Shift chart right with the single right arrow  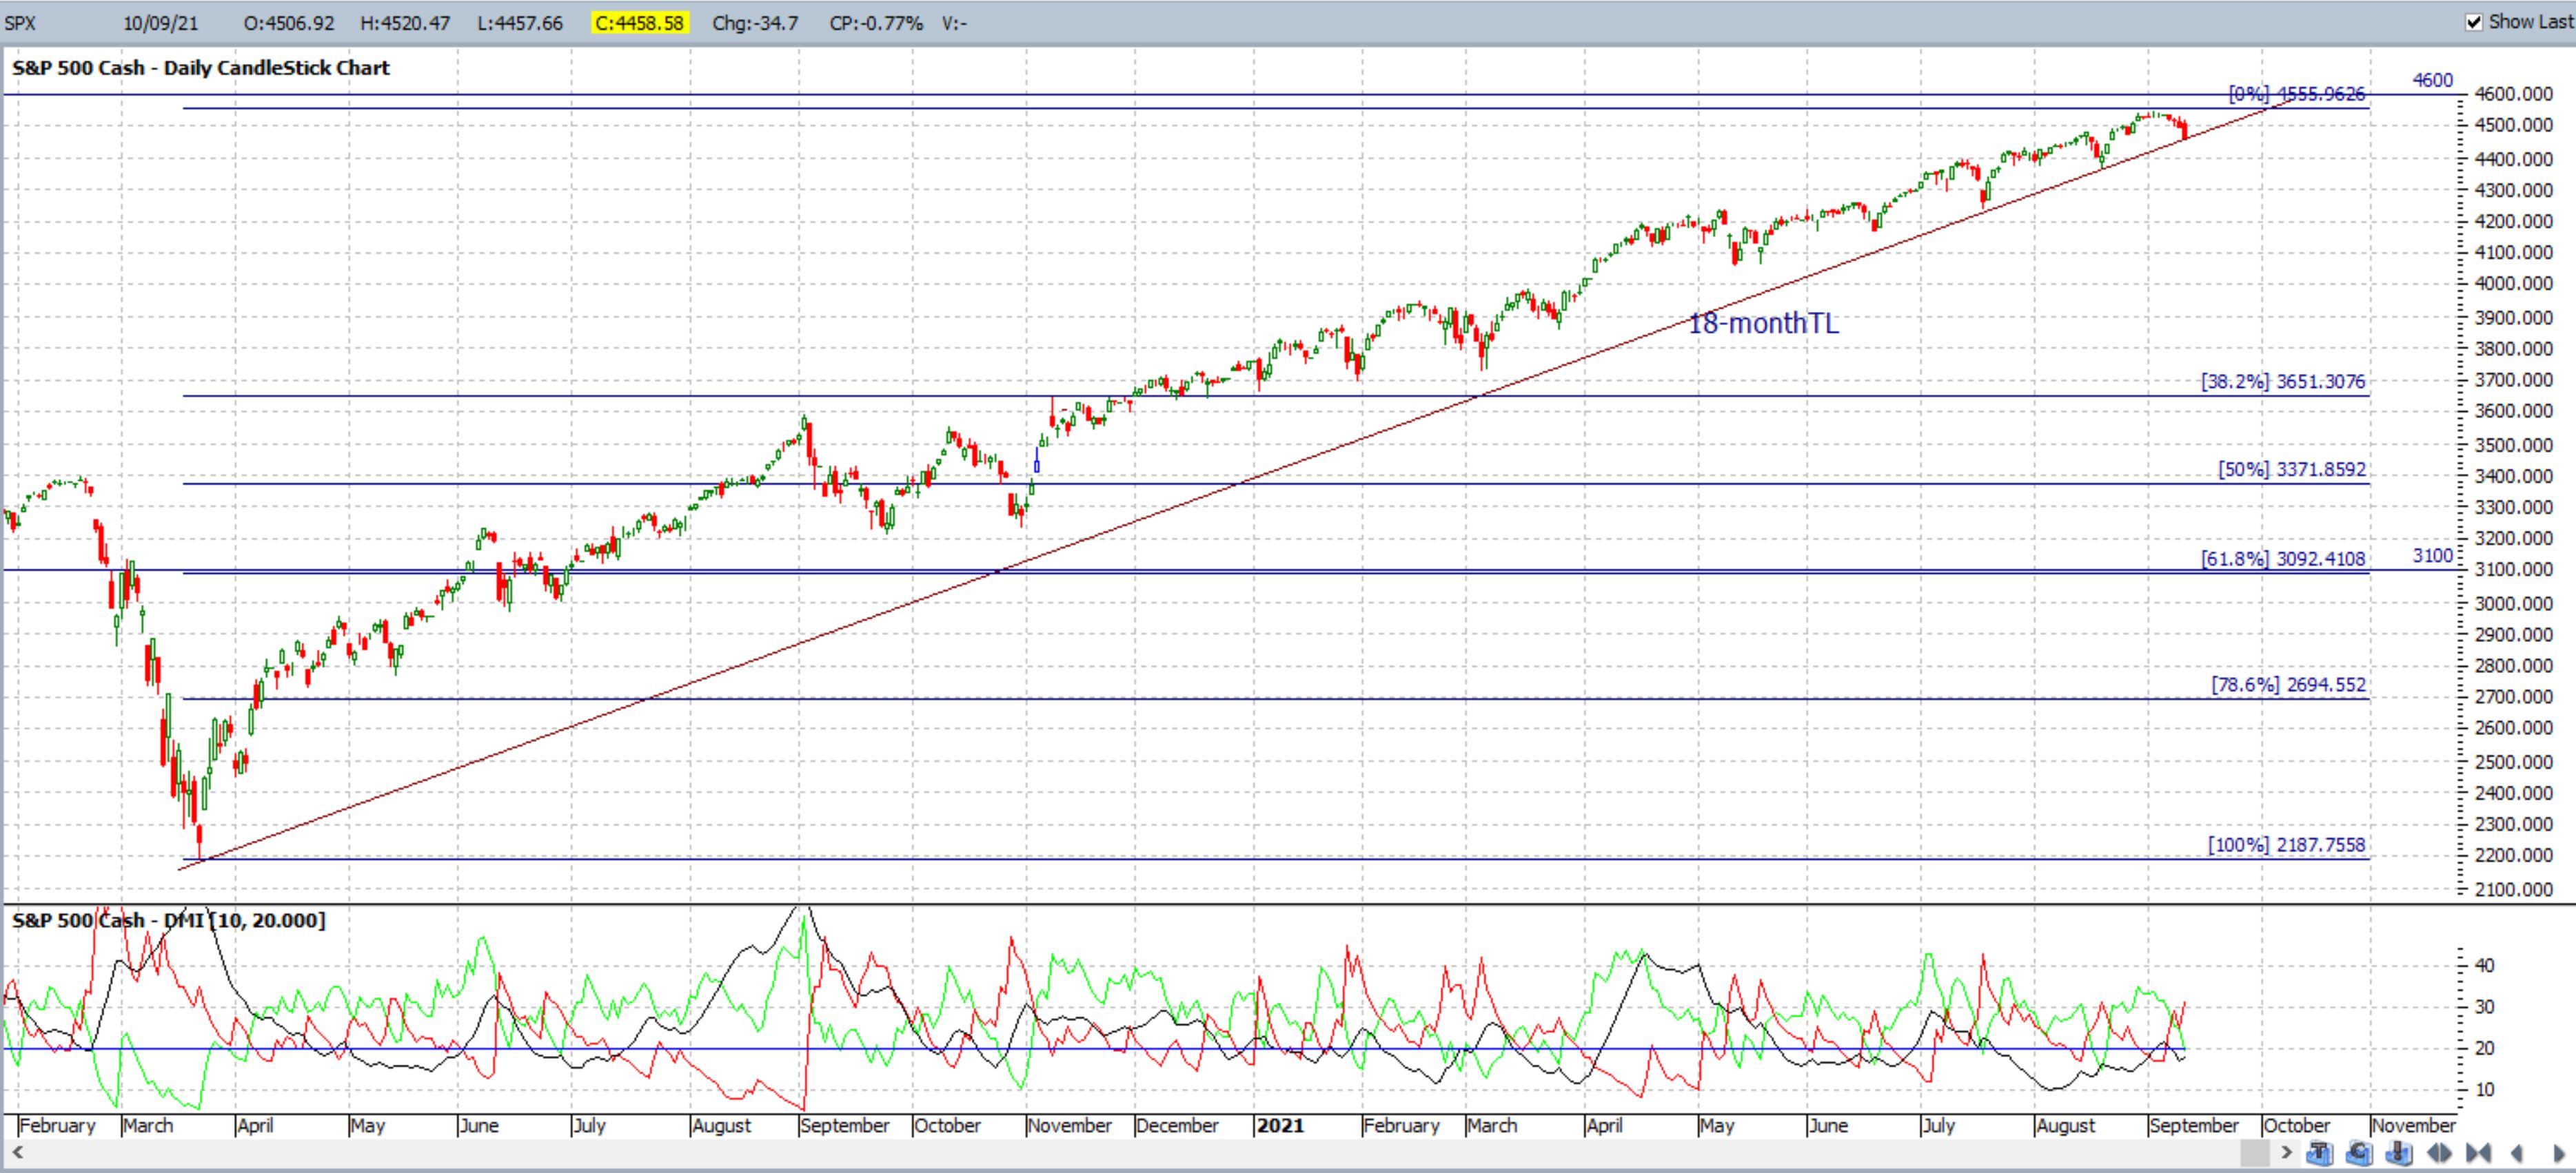tap(2559, 1153)
